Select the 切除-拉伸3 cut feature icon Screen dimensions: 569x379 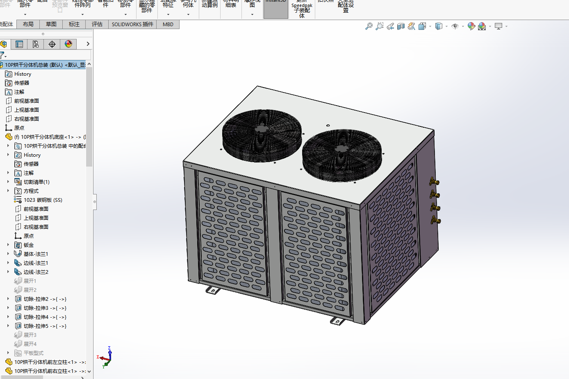point(18,308)
